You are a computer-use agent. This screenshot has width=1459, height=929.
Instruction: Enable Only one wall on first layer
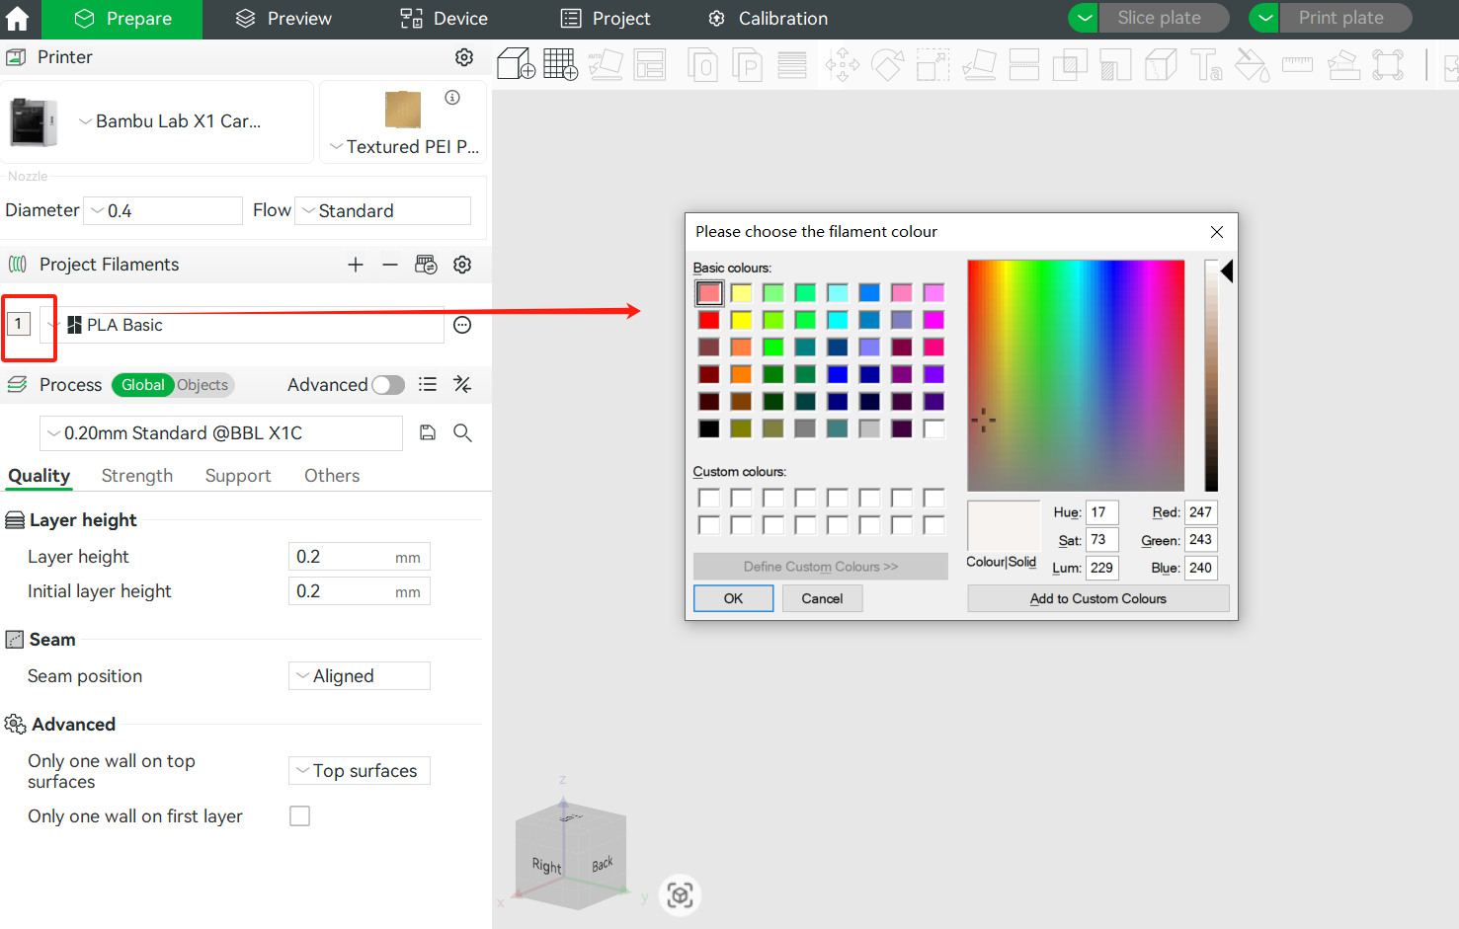[299, 816]
